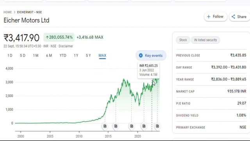Click the IN listed security chip
250x141 pixels.
205,40
